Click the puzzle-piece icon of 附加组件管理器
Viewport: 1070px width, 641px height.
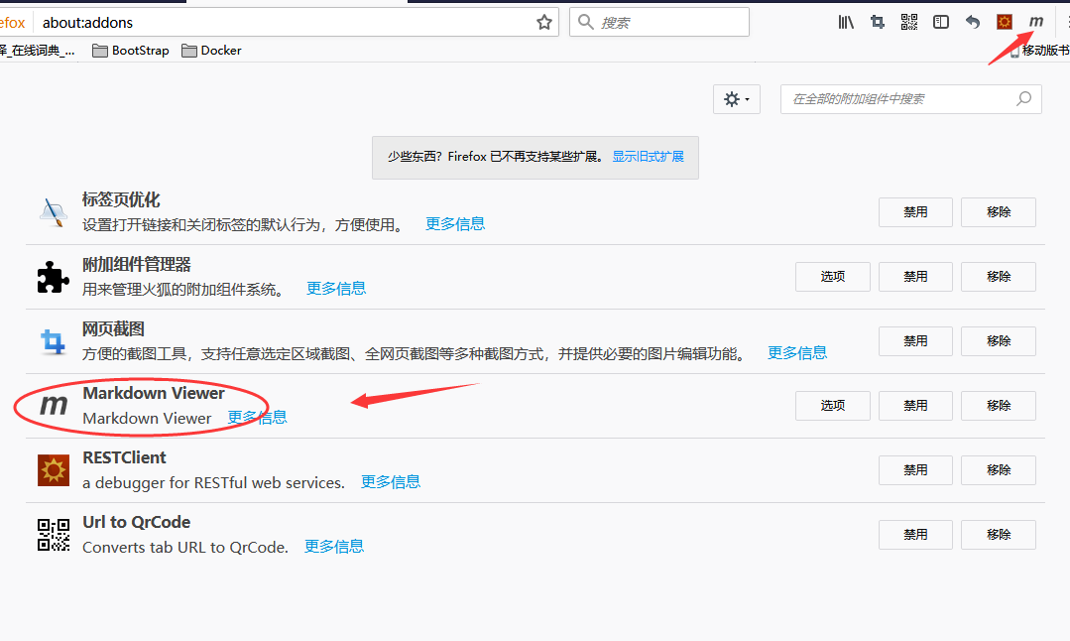[x=53, y=276]
